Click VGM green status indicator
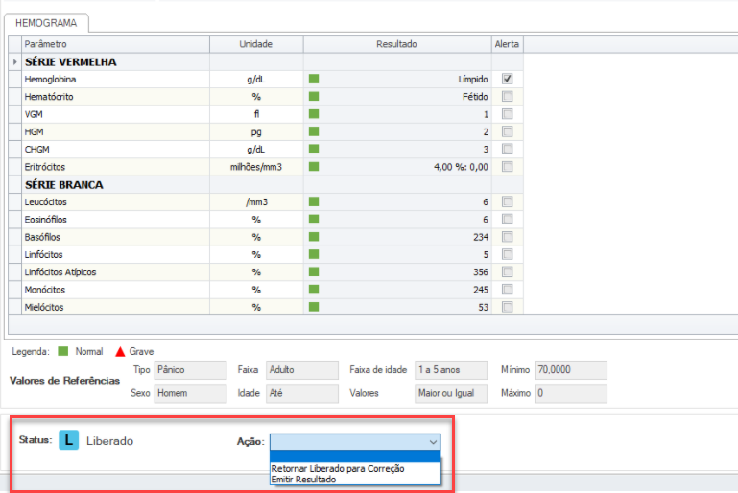Image resolution: width=738 pixels, height=493 pixels. coord(314,114)
